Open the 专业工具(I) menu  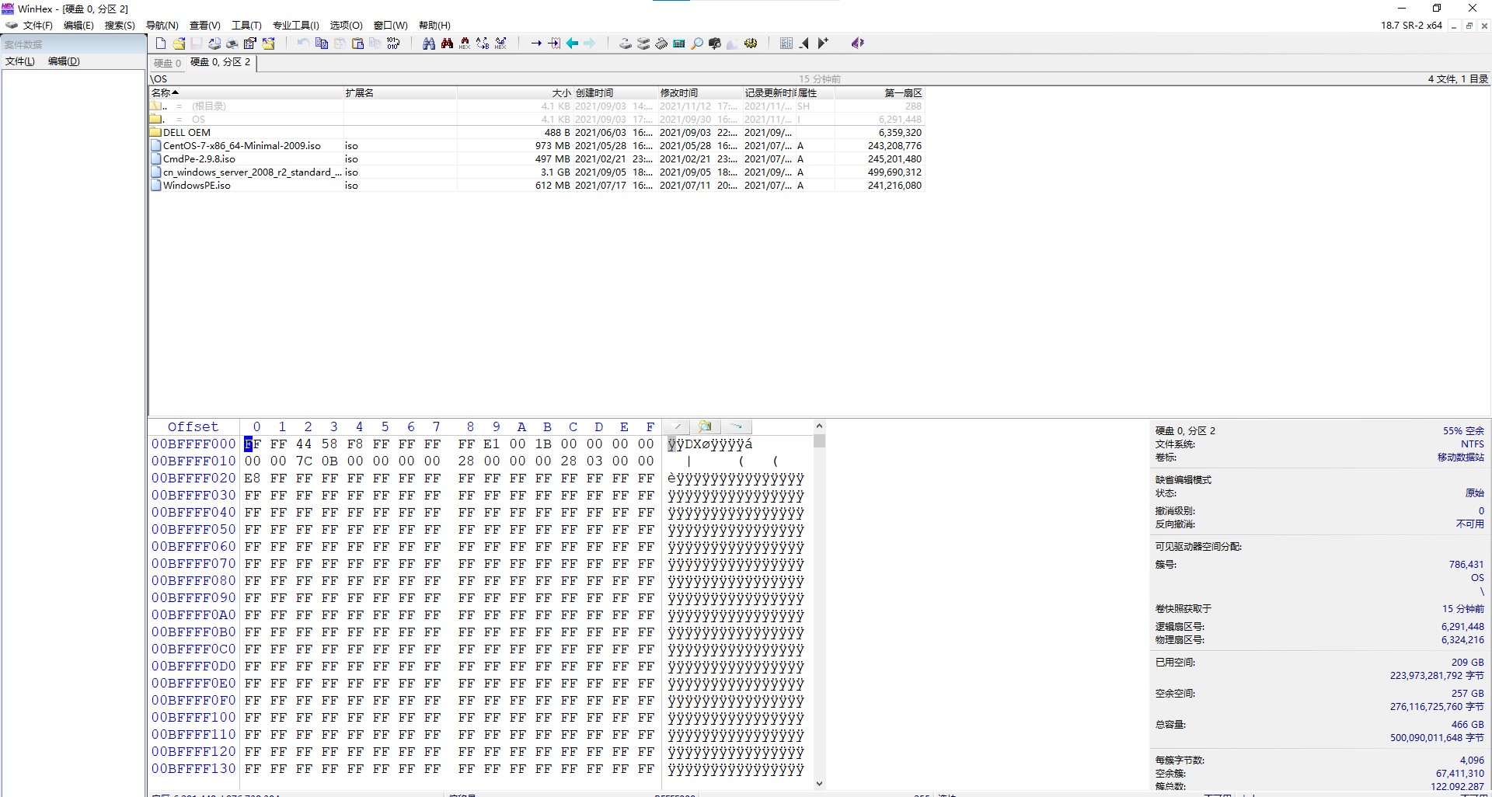coord(295,26)
